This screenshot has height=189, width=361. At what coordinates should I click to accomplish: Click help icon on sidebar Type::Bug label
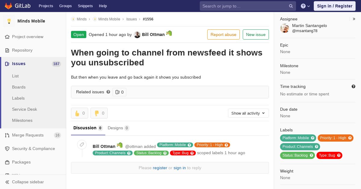click(339, 155)
